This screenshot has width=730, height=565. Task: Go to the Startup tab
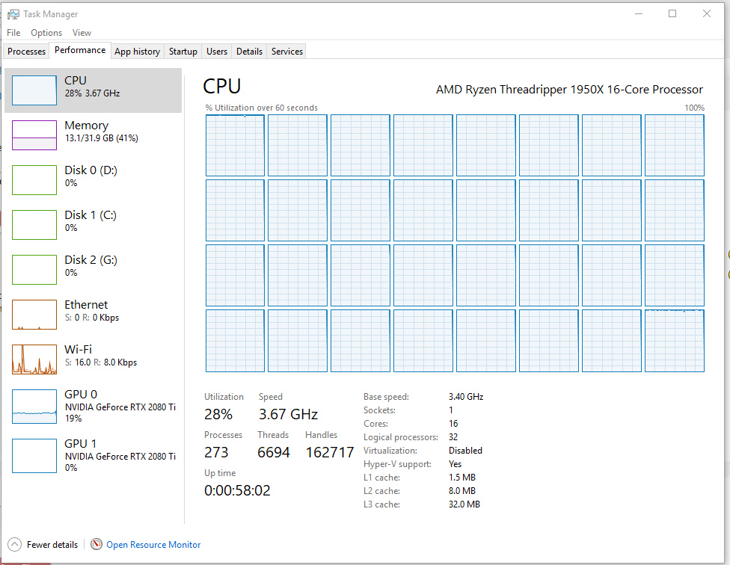(183, 52)
